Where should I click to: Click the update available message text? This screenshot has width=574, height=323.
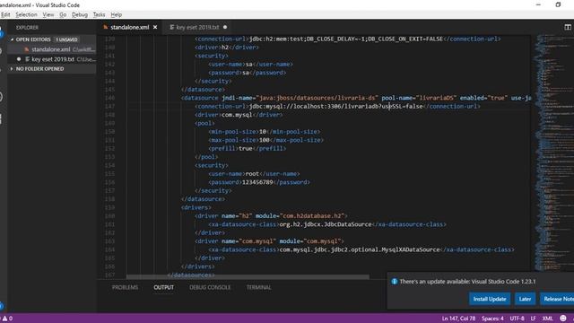[467, 281]
